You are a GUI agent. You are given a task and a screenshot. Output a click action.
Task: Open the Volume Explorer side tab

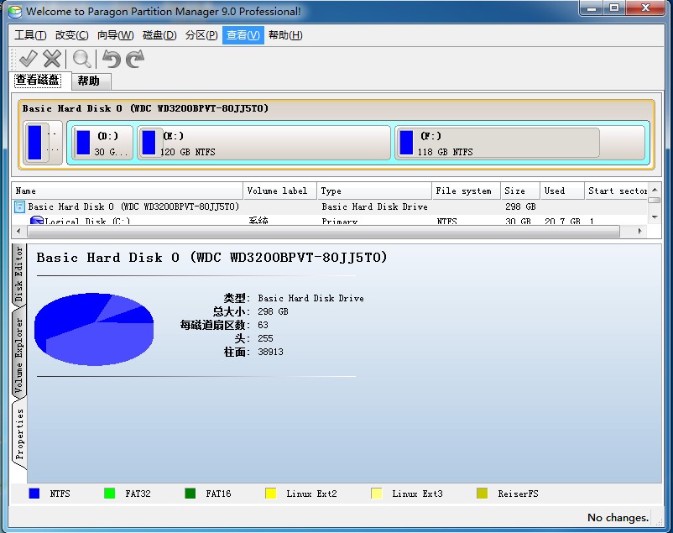(x=19, y=351)
